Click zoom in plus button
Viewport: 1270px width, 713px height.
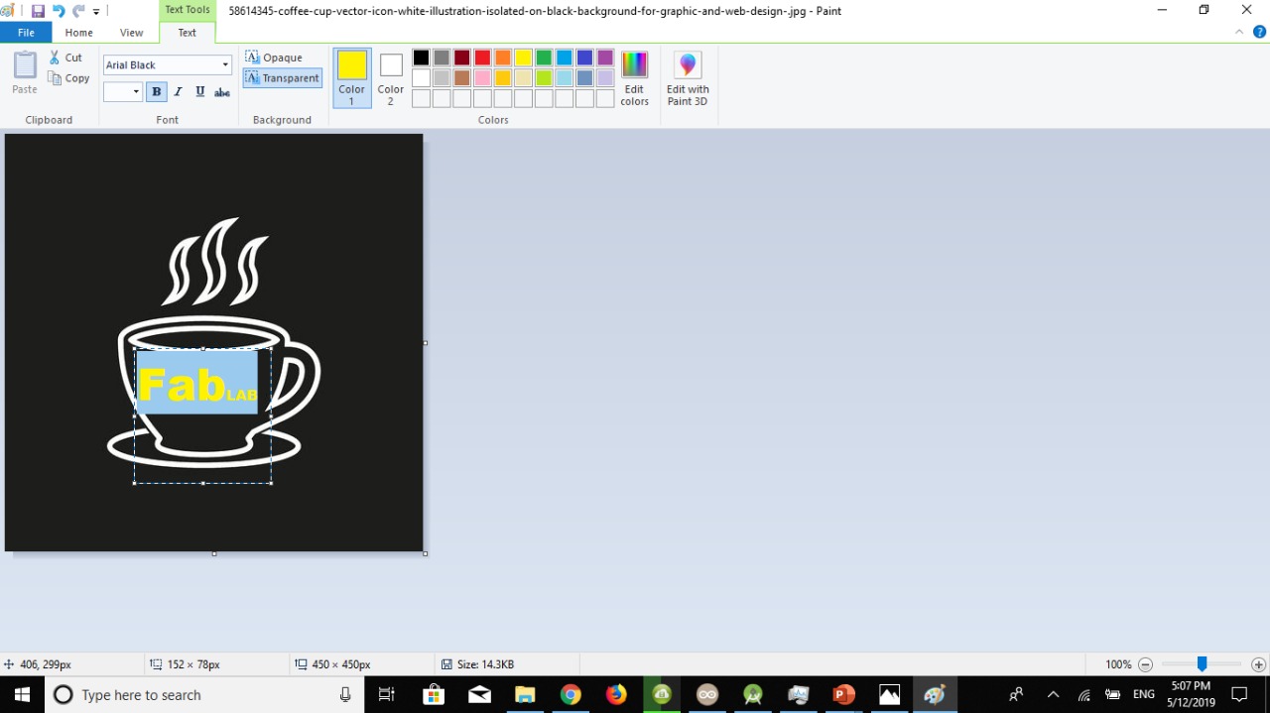point(1259,664)
